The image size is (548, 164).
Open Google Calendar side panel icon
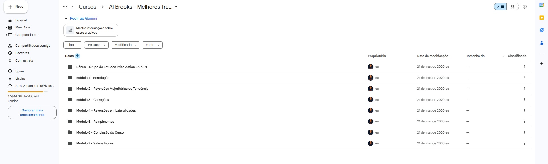541,5
